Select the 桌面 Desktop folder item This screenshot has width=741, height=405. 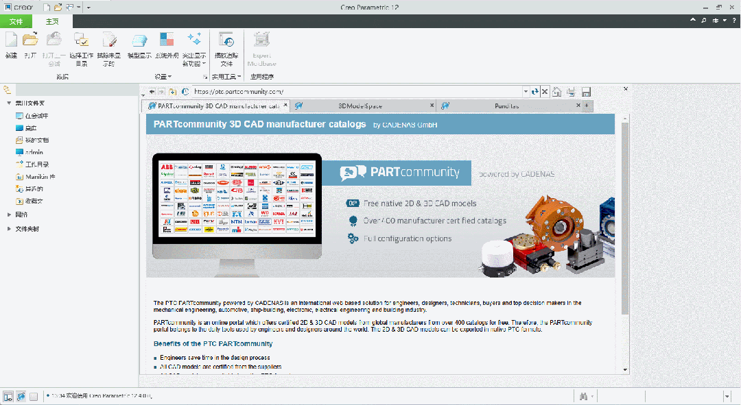pos(26,128)
